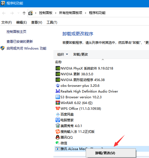Open the 组织 dropdown
Screen dimensions: 149x158
pos(62,54)
